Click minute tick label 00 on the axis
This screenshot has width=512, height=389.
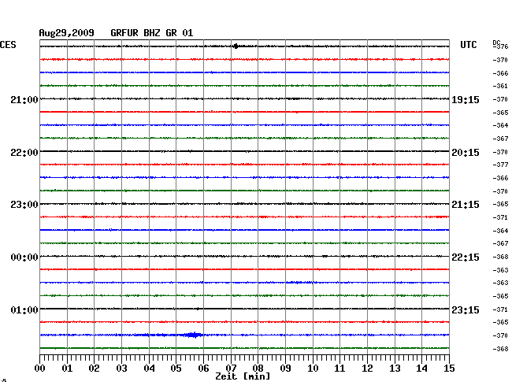point(40,369)
